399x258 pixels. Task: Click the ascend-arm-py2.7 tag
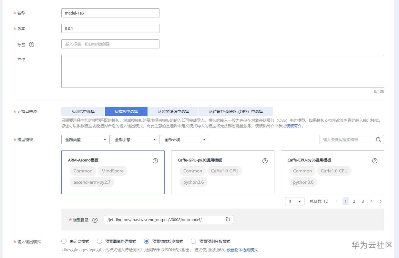[x=92, y=182]
